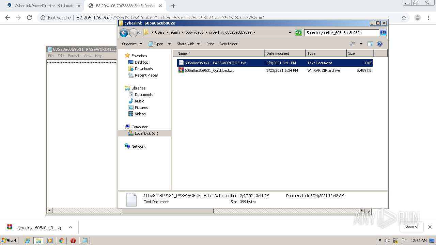Open Pictures library

141,108
